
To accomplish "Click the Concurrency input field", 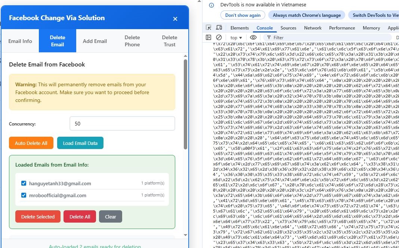I will (x=122, y=124).
